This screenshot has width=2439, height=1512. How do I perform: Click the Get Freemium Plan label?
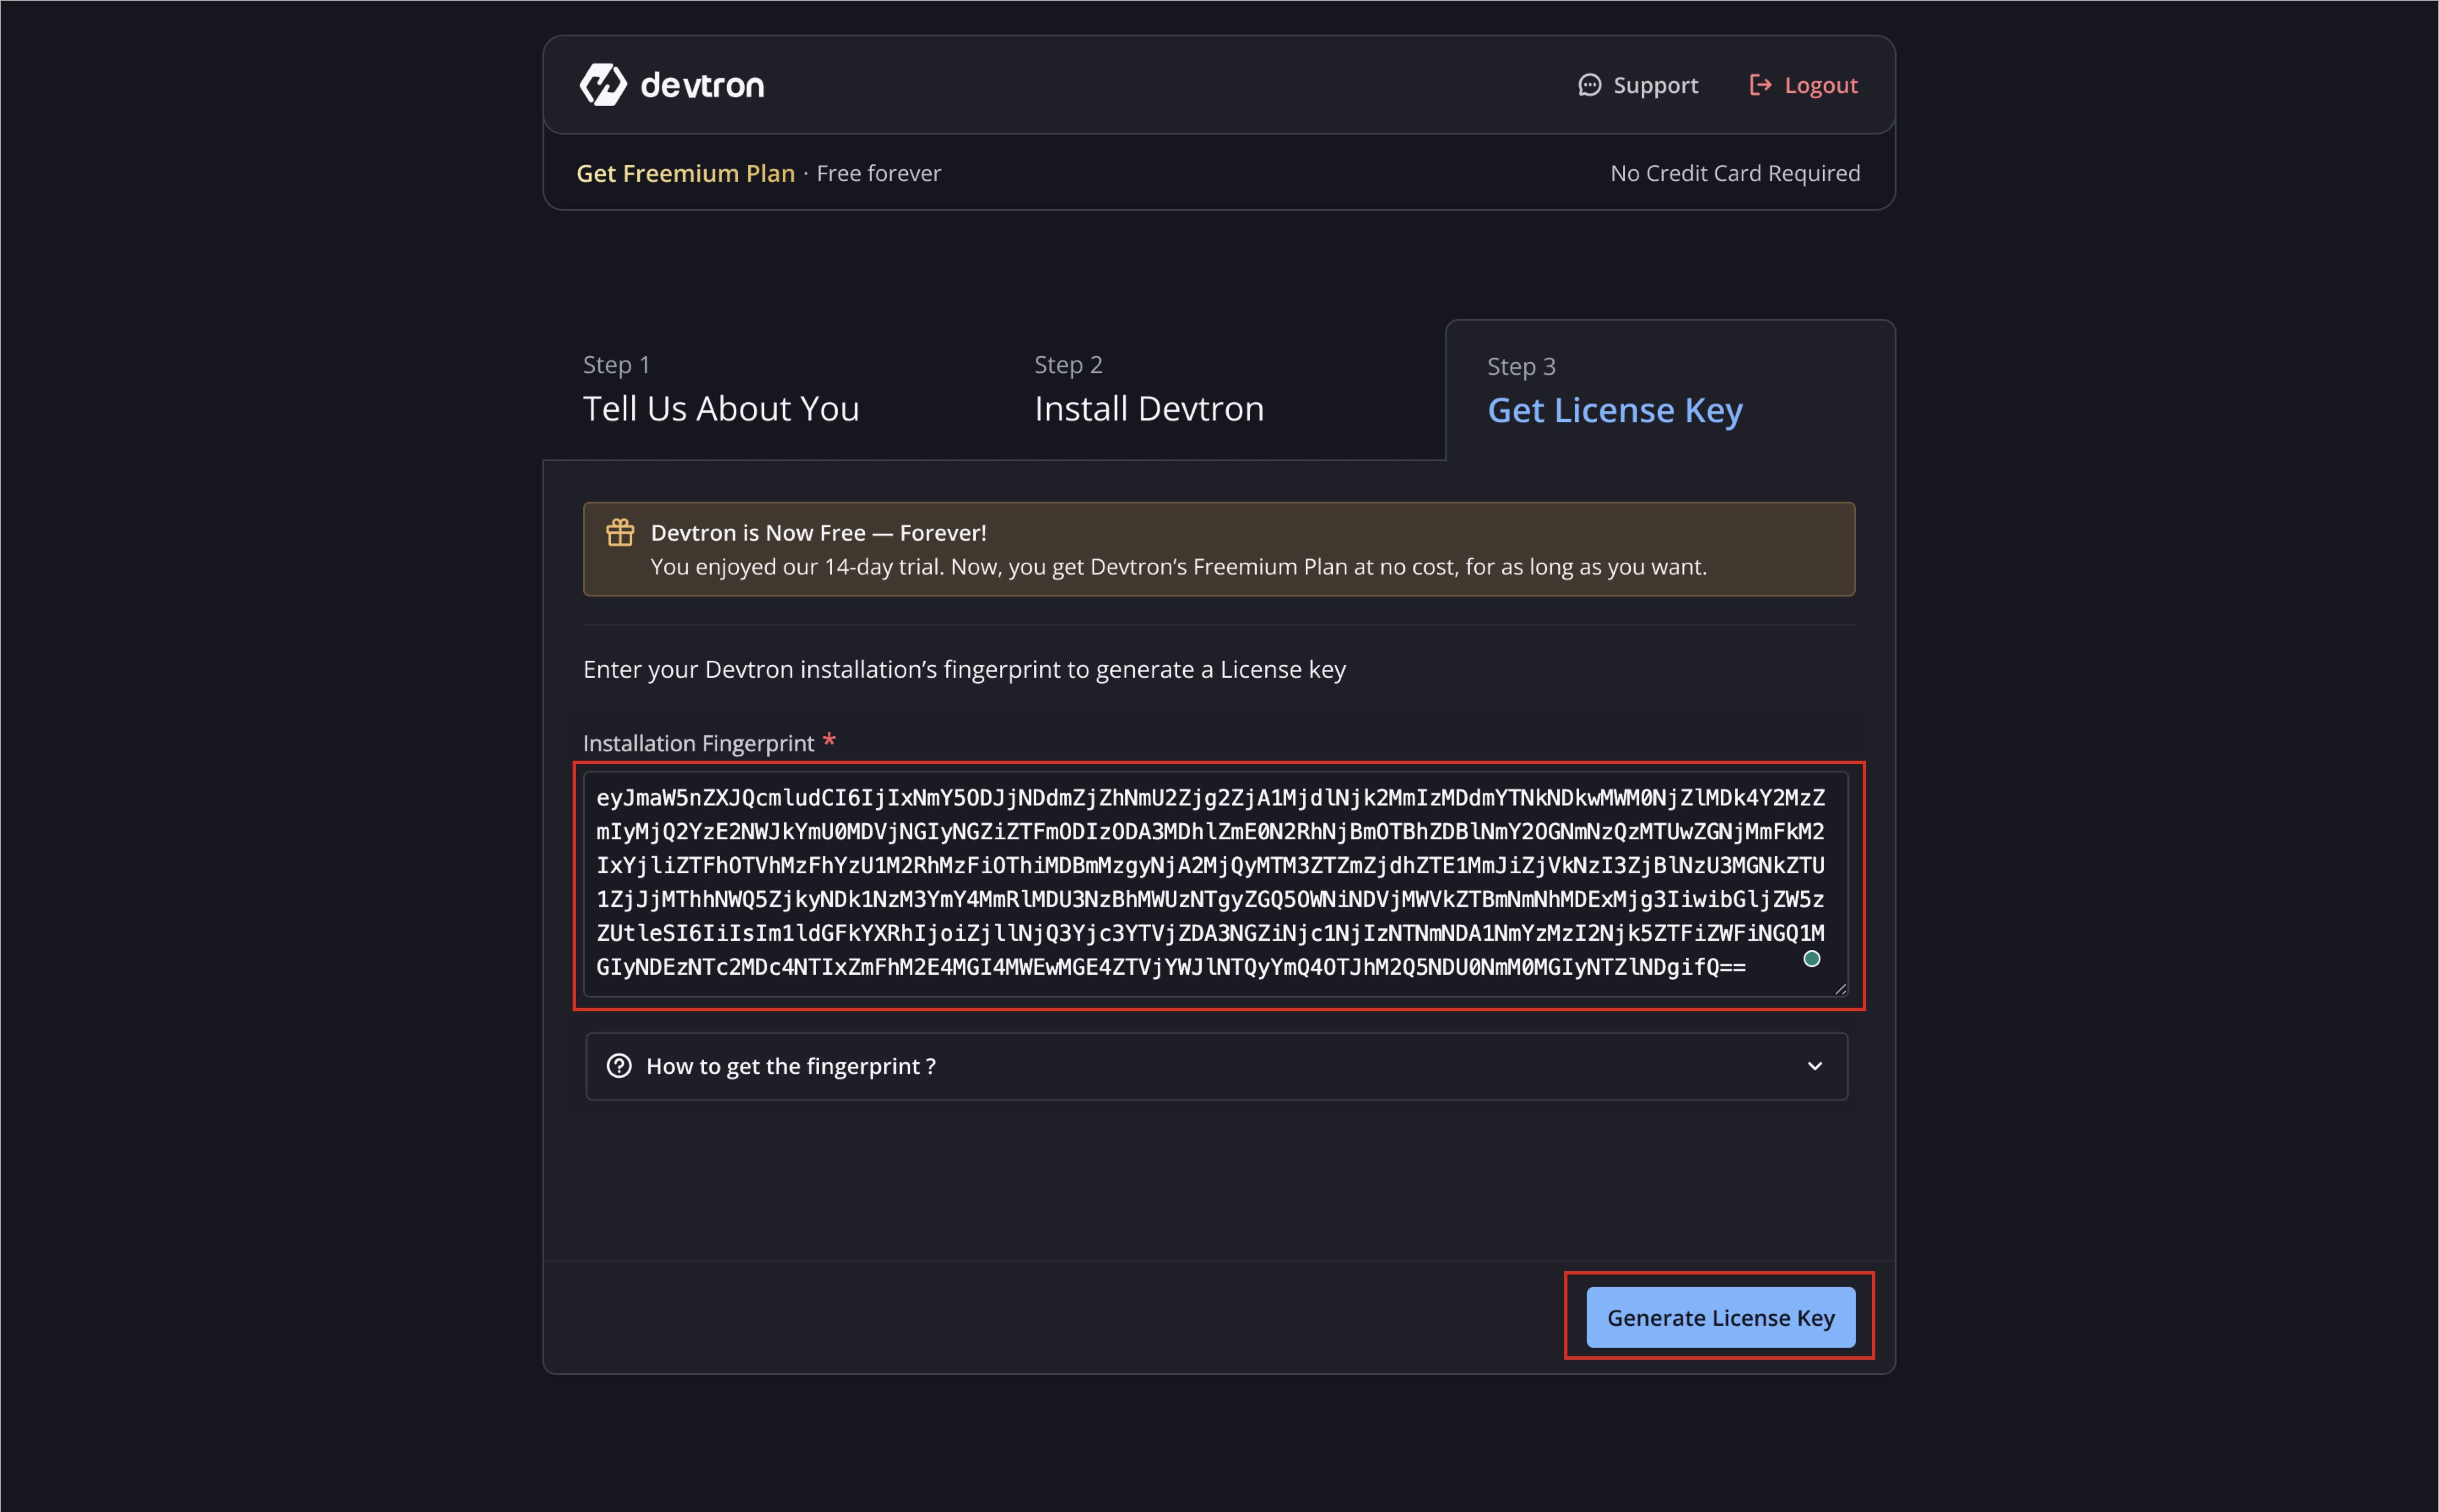point(685,173)
